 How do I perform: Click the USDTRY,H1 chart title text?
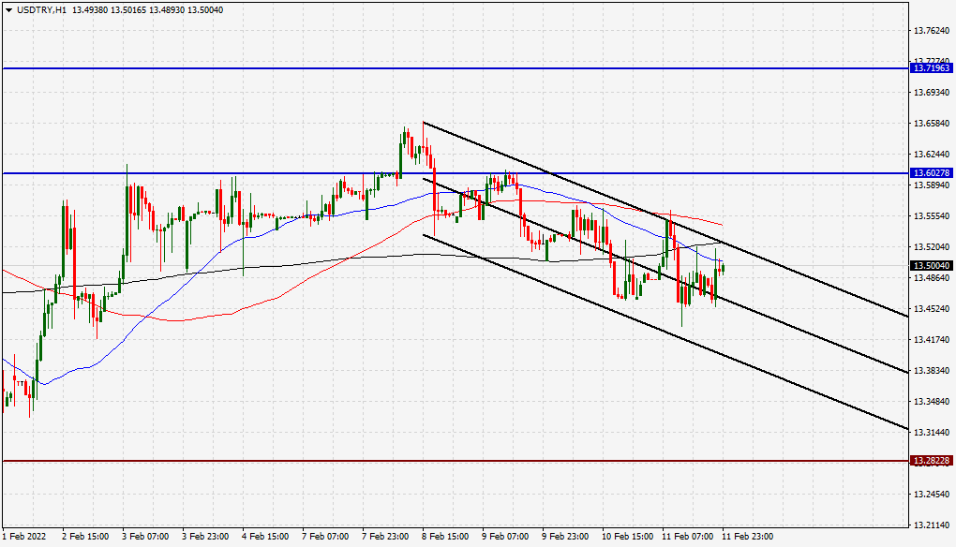click(41, 10)
